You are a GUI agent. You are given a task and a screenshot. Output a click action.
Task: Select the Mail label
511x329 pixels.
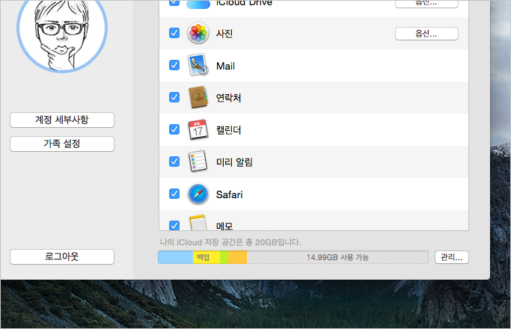[x=225, y=66]
